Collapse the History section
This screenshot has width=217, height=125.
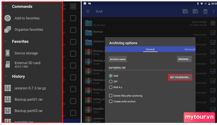coord(6,76)
